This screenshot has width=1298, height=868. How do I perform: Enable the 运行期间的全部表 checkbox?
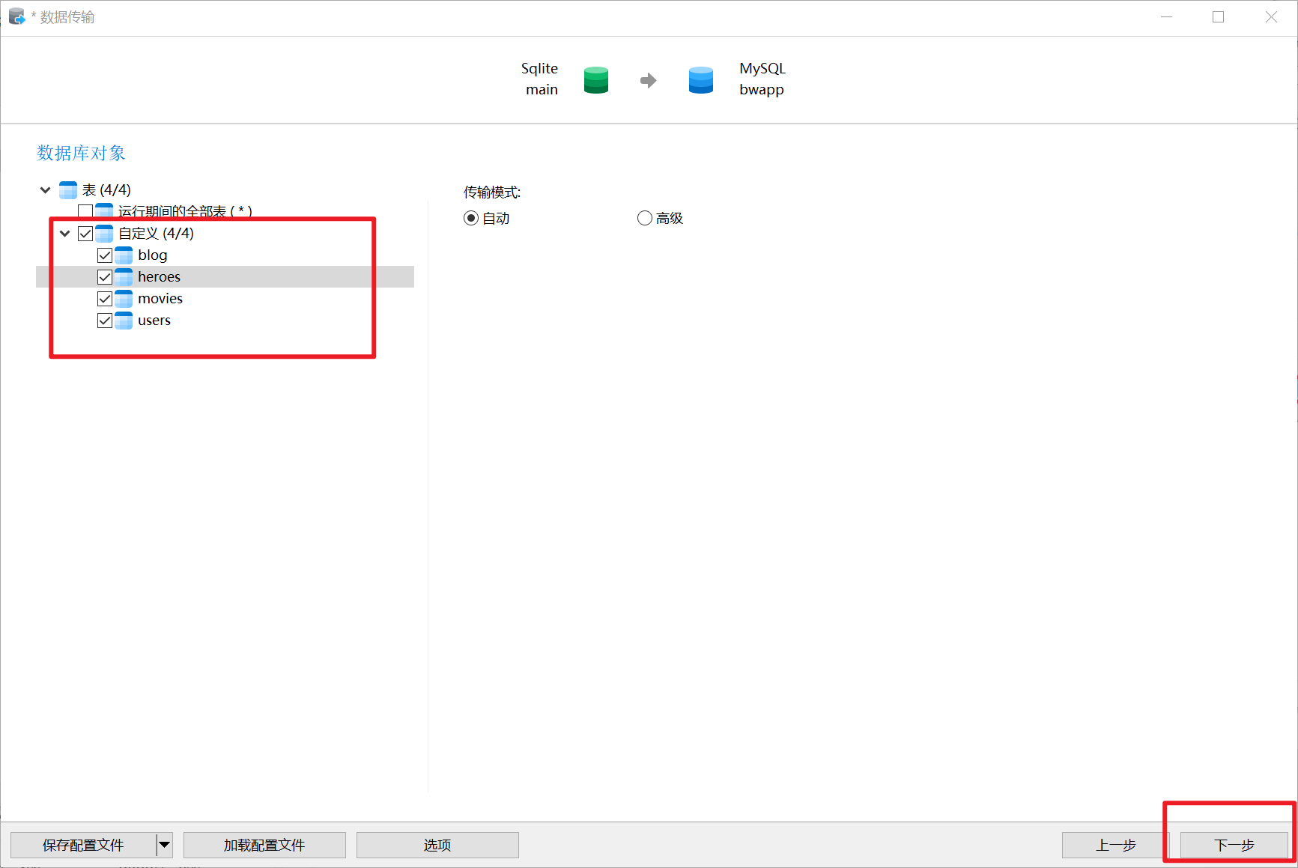(85, 211)
